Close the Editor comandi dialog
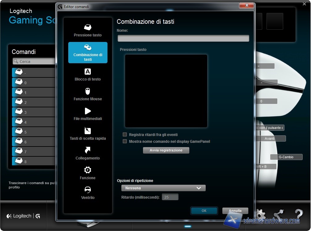The height and width of the screenshot is (231, 311). coord(246,5)
